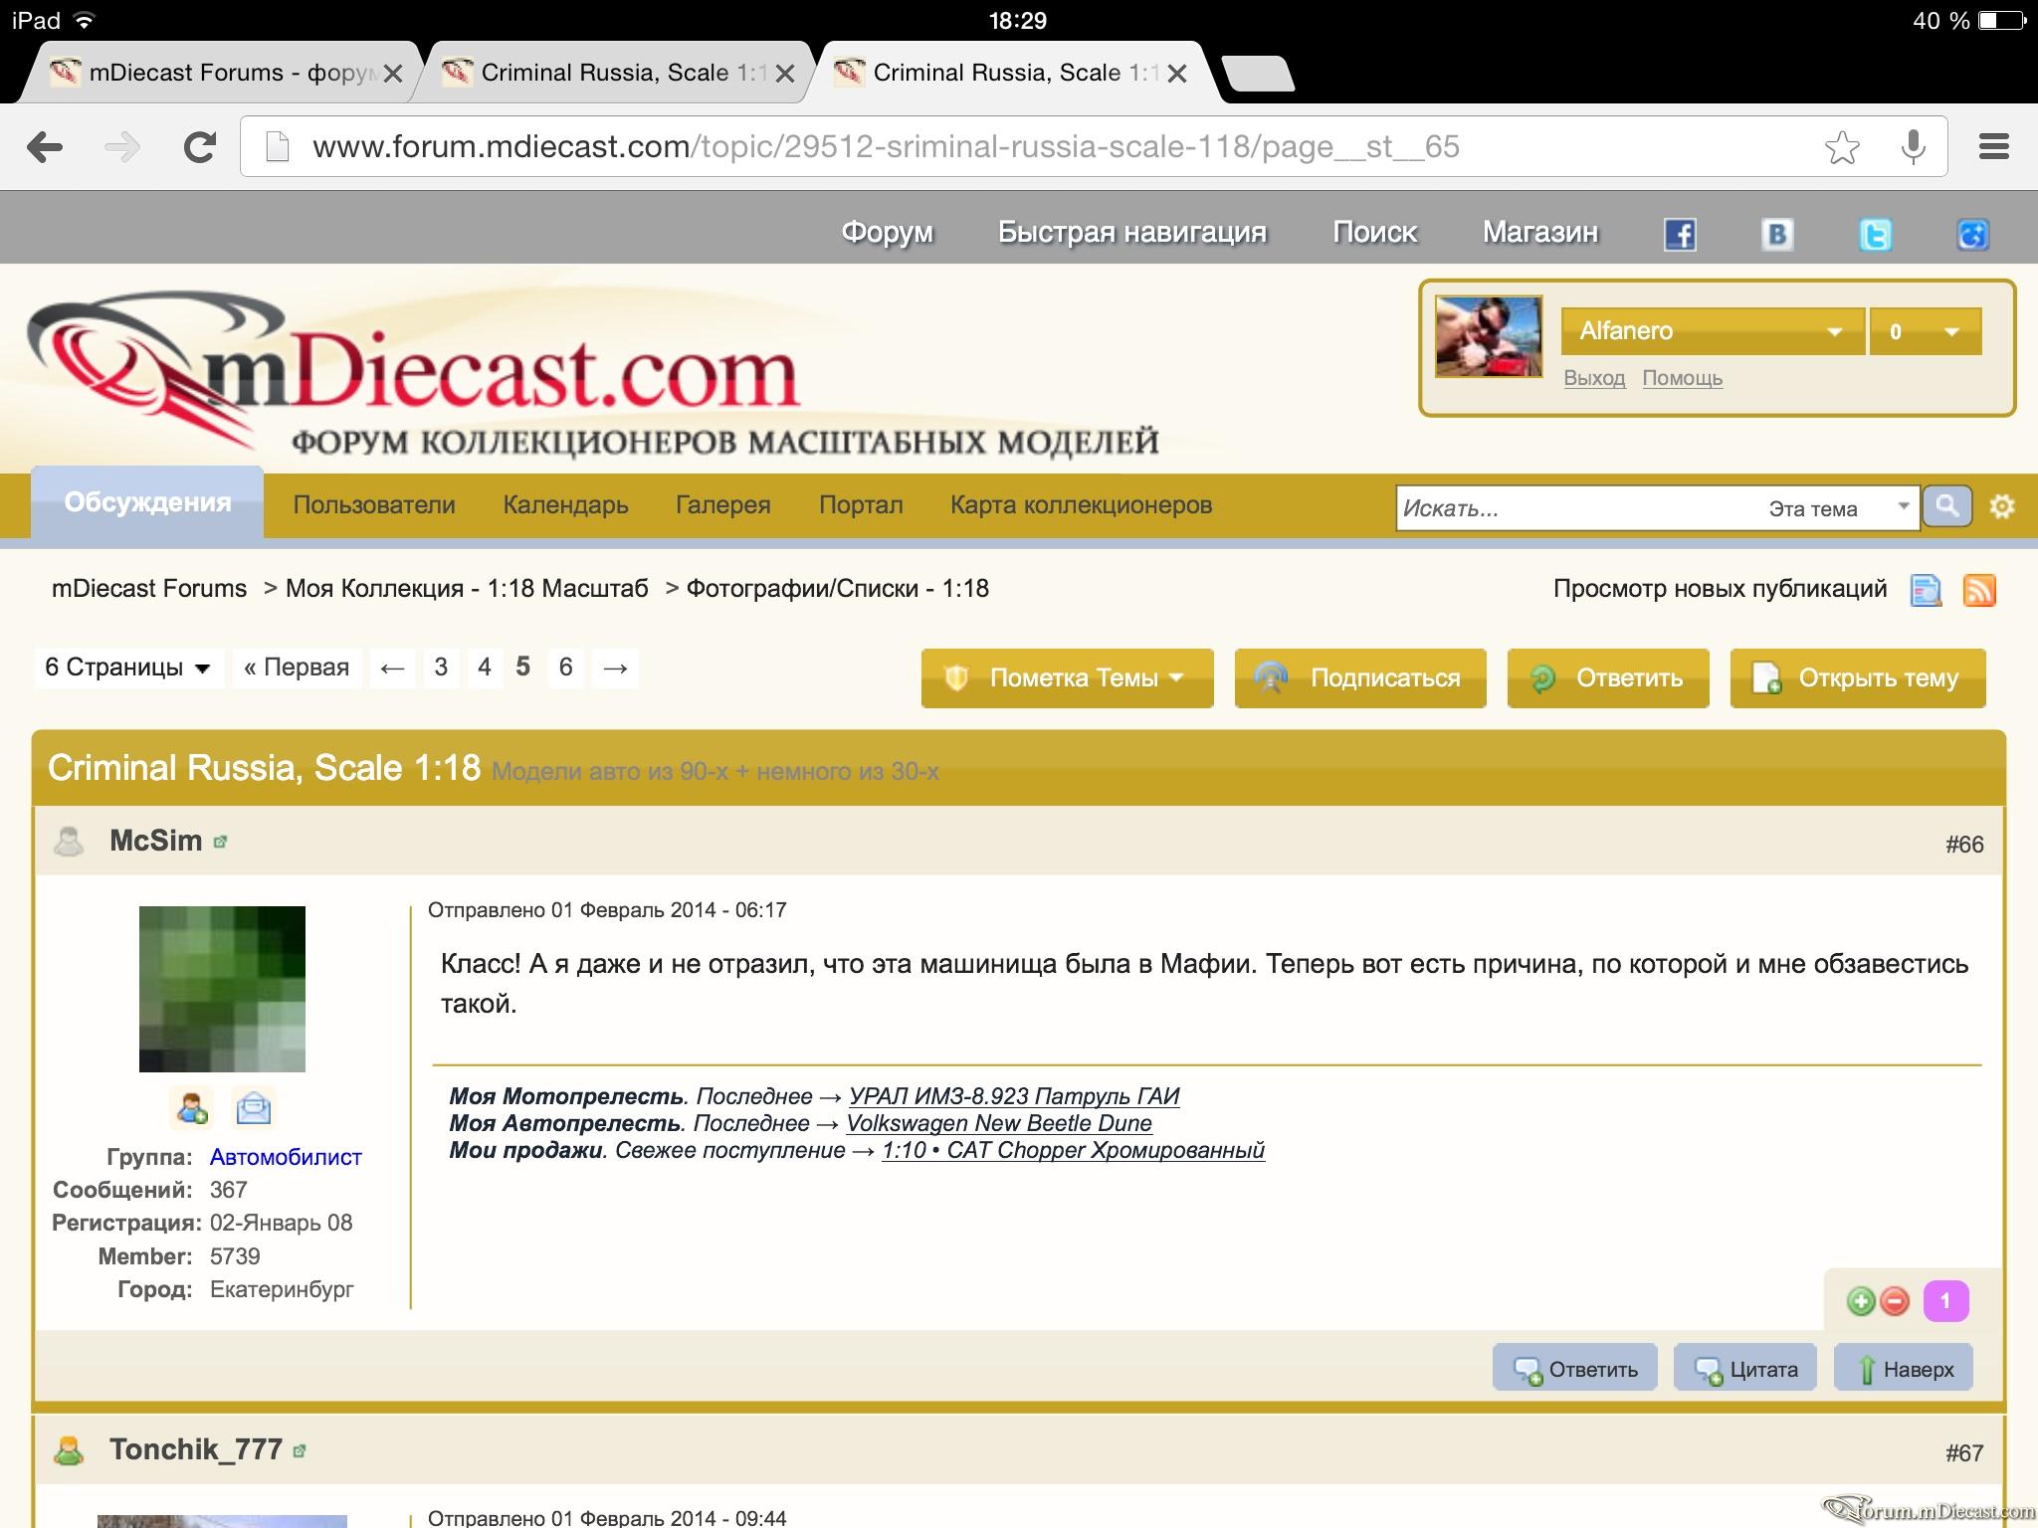Click the Помощь help link

click(x=1682, y=378)
